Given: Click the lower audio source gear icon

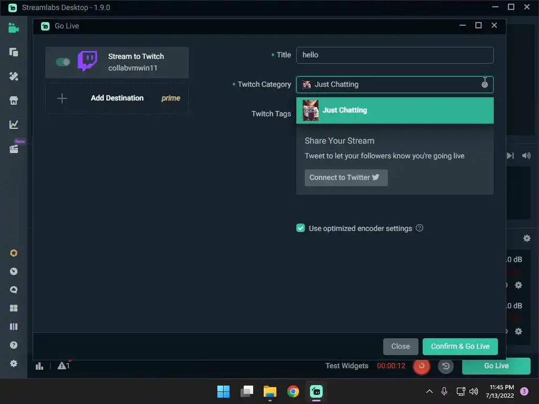Looking at the screenshot, I should (x=518, y=331).
